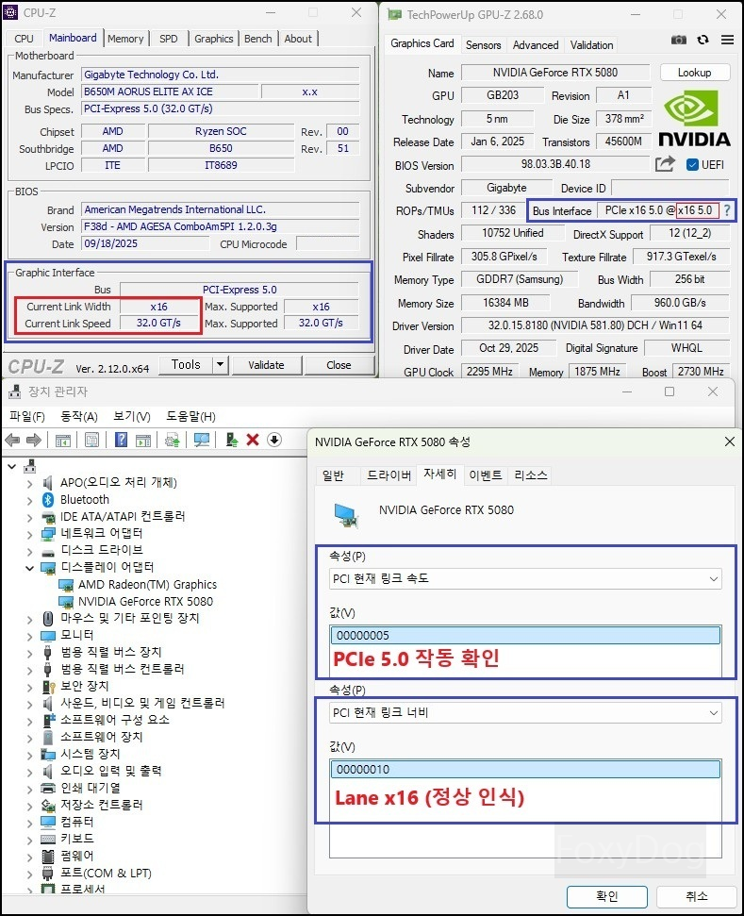This screenshot has height=916, width=744.
Task: Click the CPU-Z Tools button
Action: (186, 364)
